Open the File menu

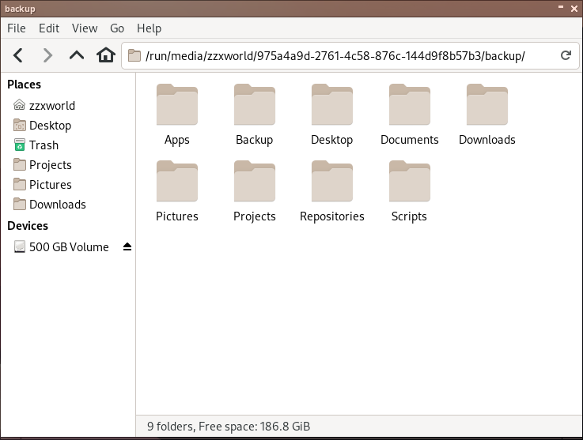point(16,28)
